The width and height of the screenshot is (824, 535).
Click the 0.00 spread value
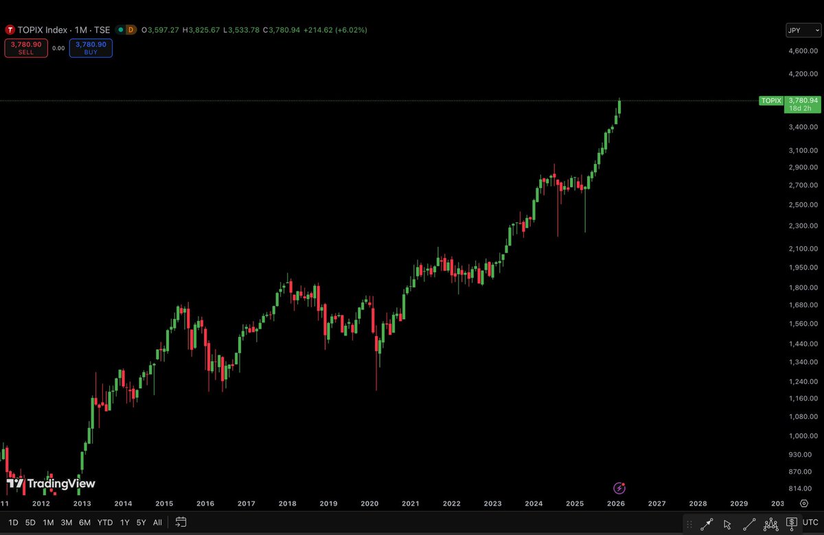pyautogui.click(x=58, y=48)
